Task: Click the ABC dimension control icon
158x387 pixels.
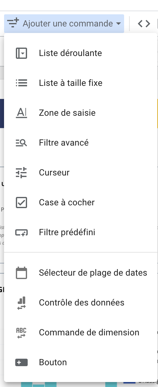Action: [21, 333]
